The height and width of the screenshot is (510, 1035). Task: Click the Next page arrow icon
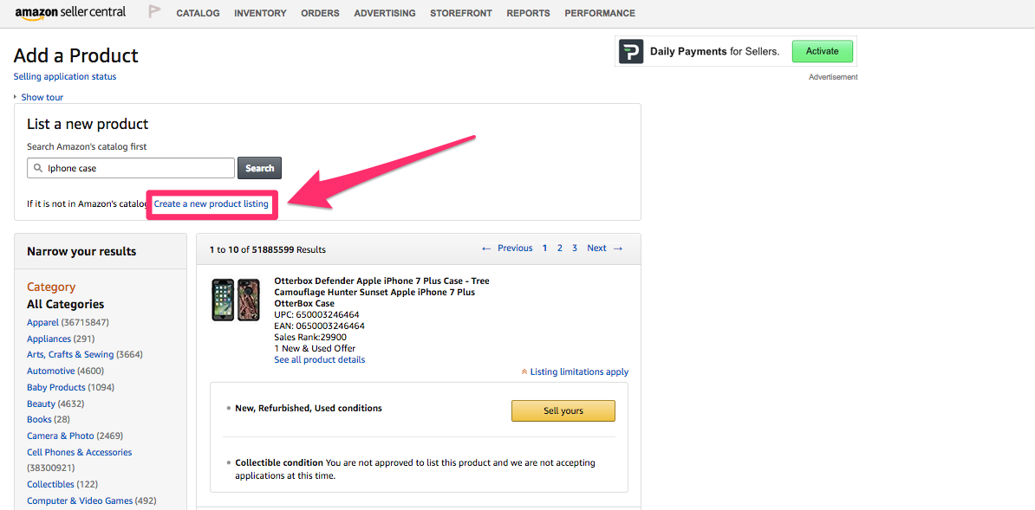[x=618, y=249]
